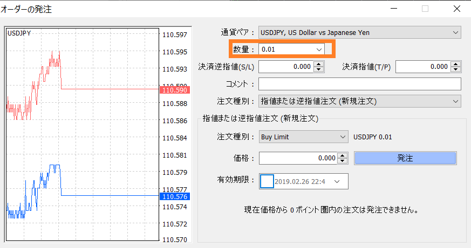This screenshot has height=248, width=471.
Task: Click the USDJPY 0.01 summary text
Action: click(x=372, y=137)
